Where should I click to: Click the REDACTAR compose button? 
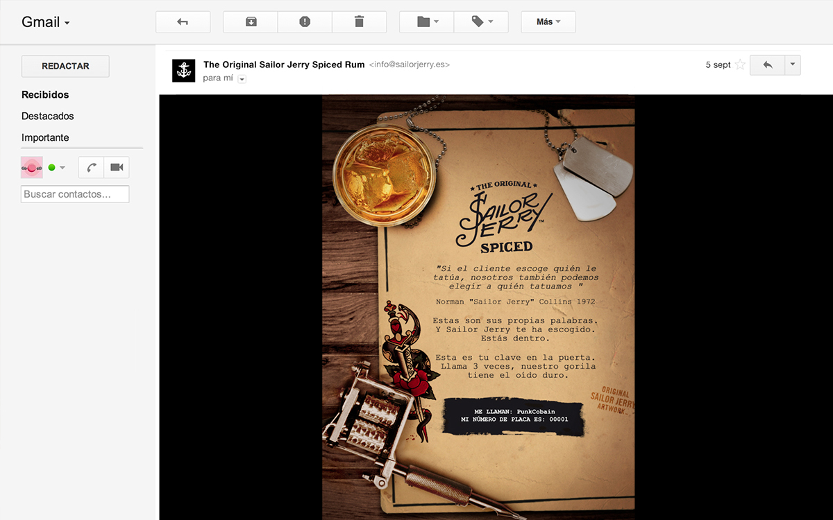coord(65,66)
